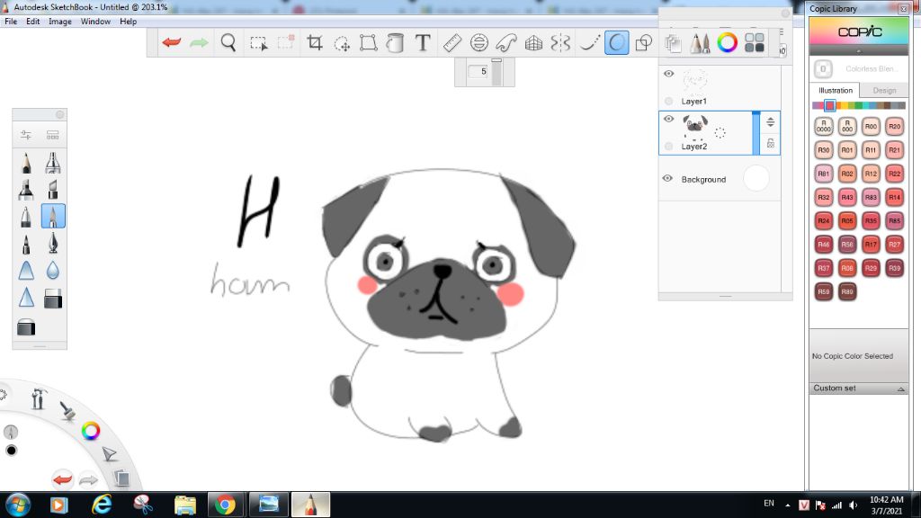Open the Brush Library icon

[x=53, y=135]
